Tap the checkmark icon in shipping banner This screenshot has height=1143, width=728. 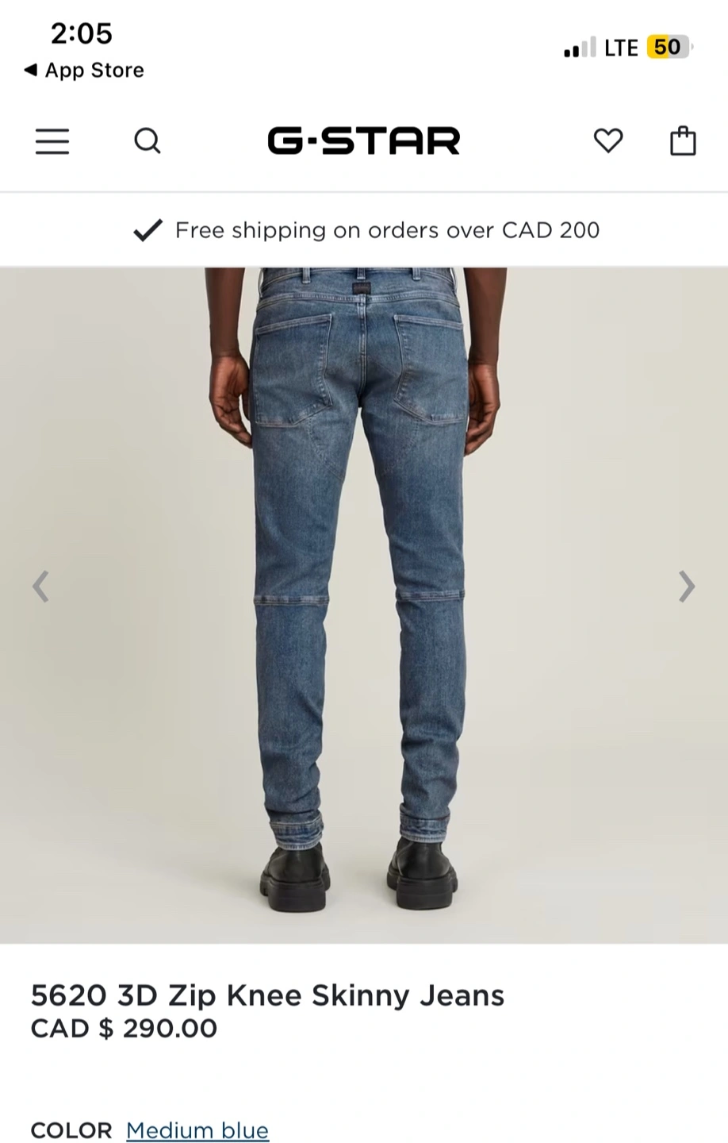pyautogui.click(x=148, y=230)
